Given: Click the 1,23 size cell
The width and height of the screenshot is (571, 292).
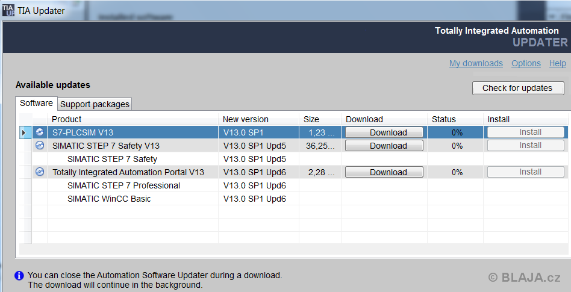Looking at the screenshot, I should (320, 132).
